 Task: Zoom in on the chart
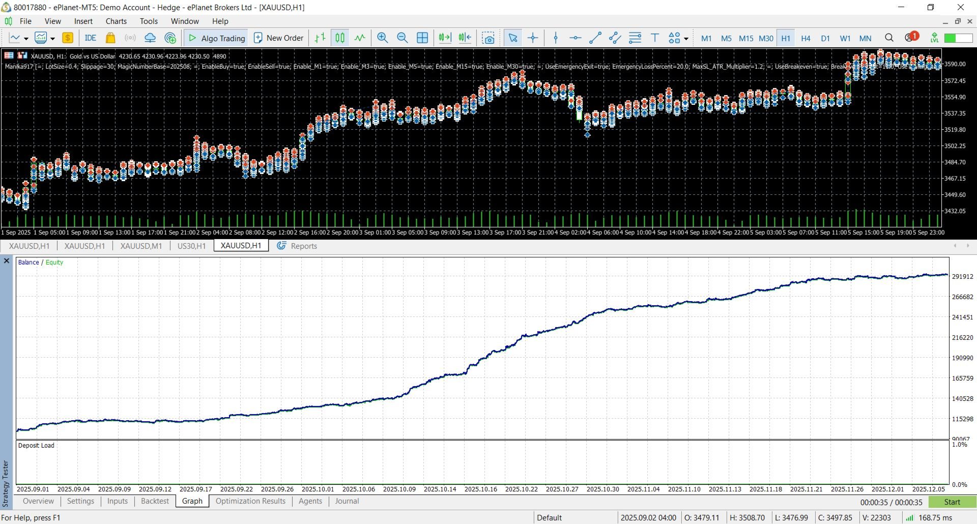click(x=382, y=38)
